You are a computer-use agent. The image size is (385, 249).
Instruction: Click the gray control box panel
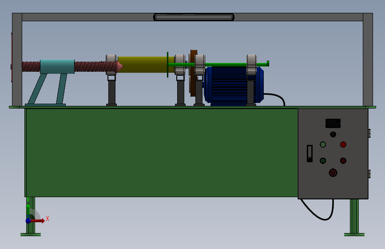333,154
